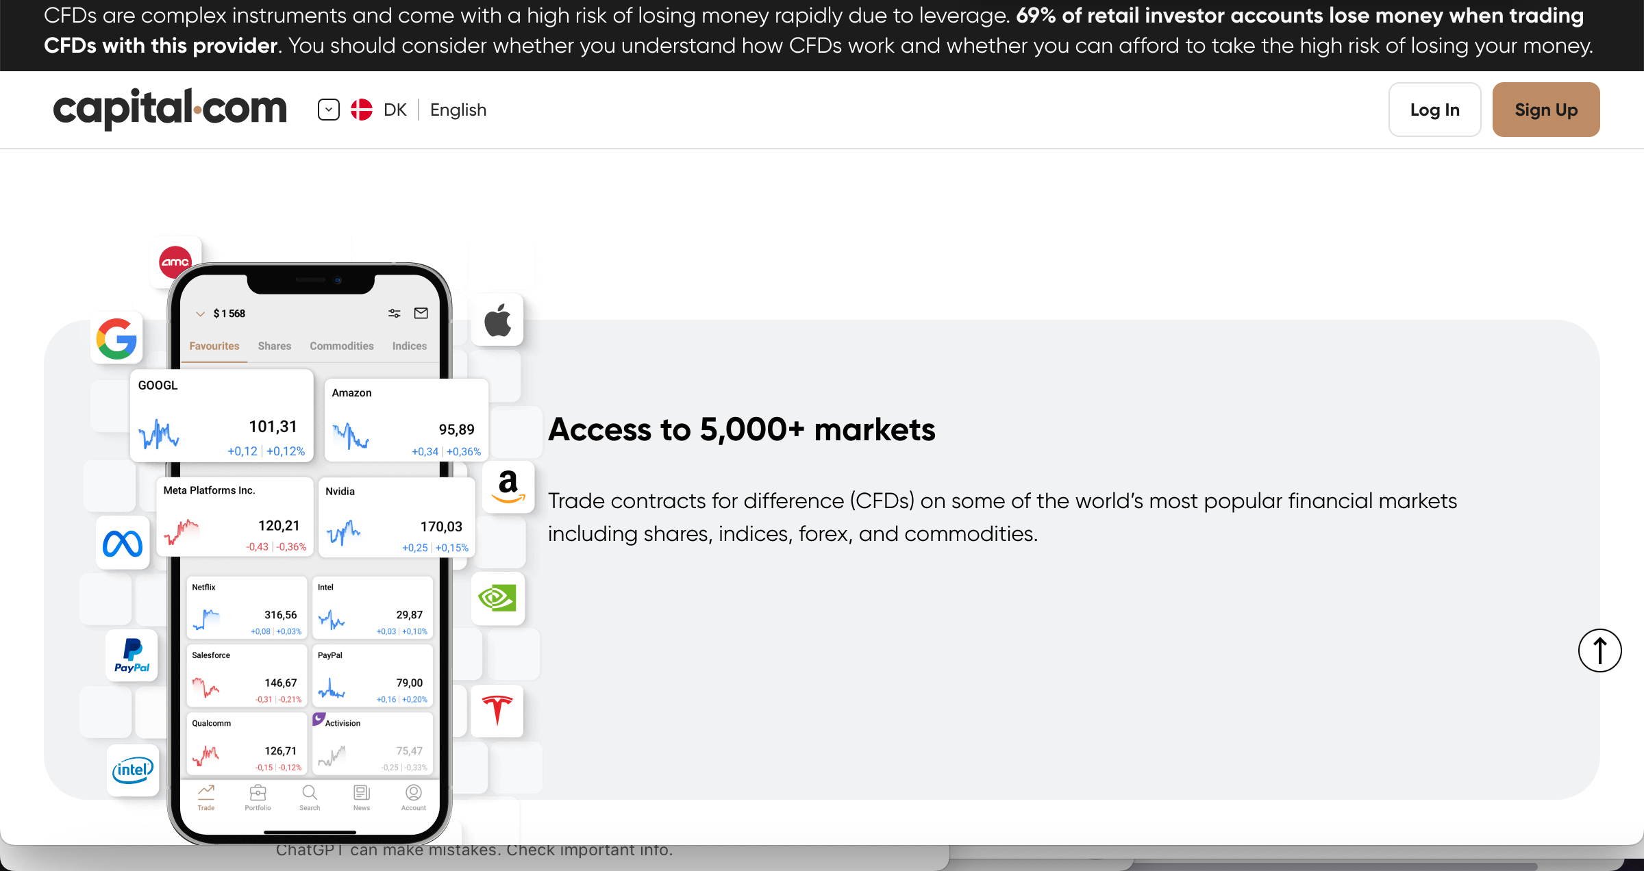Click the scroll-to-top arrow button
Viewport: 1644px width, 871px height.
pos(1599,651)
